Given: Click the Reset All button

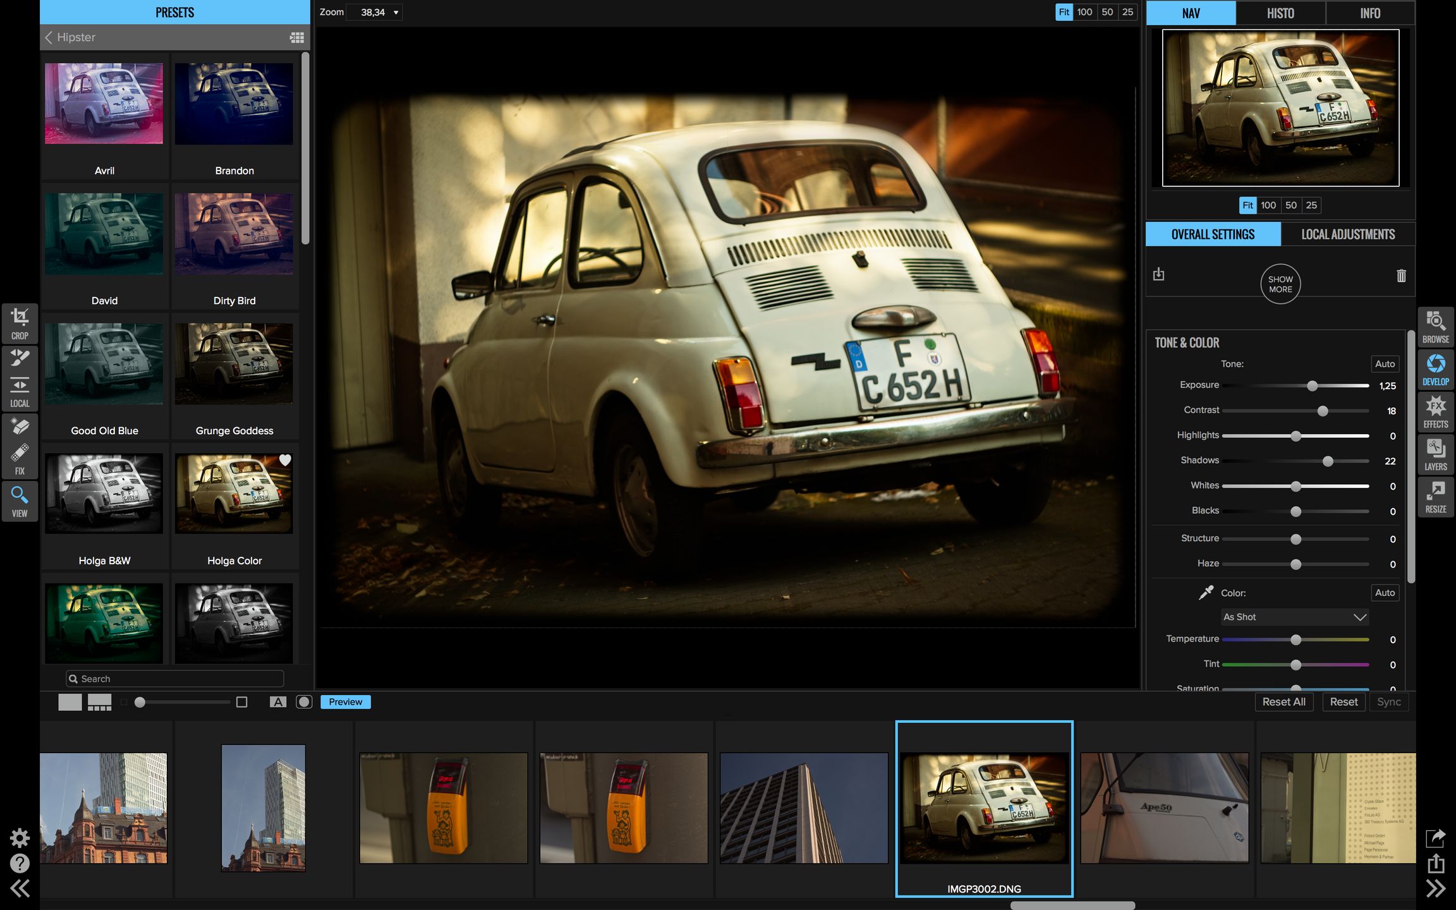Looking at the screenshot, I should click(1283, 702).
